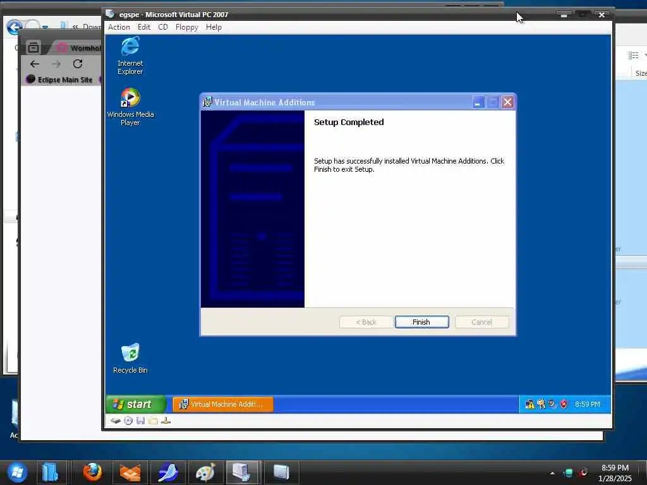The image size is (647, 485).
Task: Open the Help menu in Virtual PC
Action: (214, 27)
